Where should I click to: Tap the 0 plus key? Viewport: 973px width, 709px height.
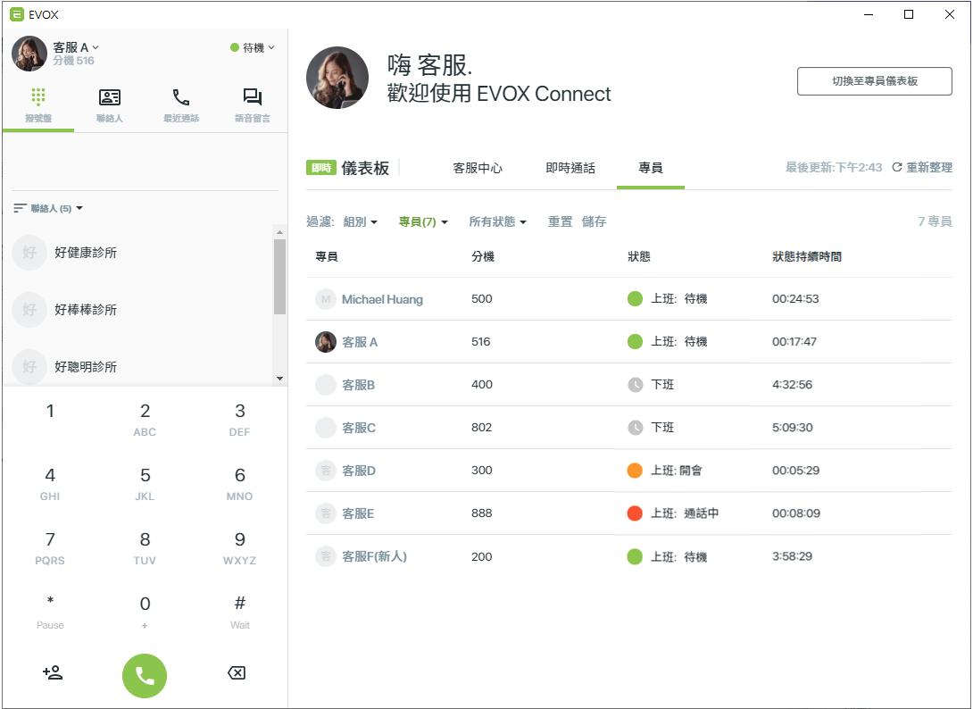pyautogui.click(x=145, y=613)
